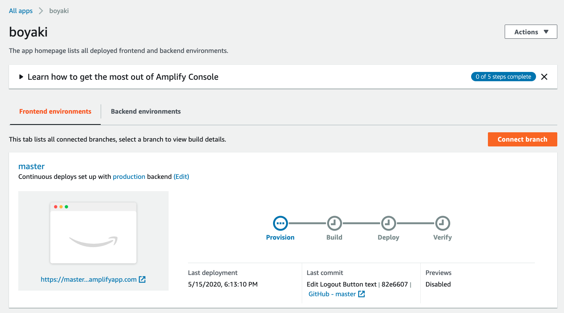Open the Actions dropdown menu
564x313 pixels.
coord(531,32)
